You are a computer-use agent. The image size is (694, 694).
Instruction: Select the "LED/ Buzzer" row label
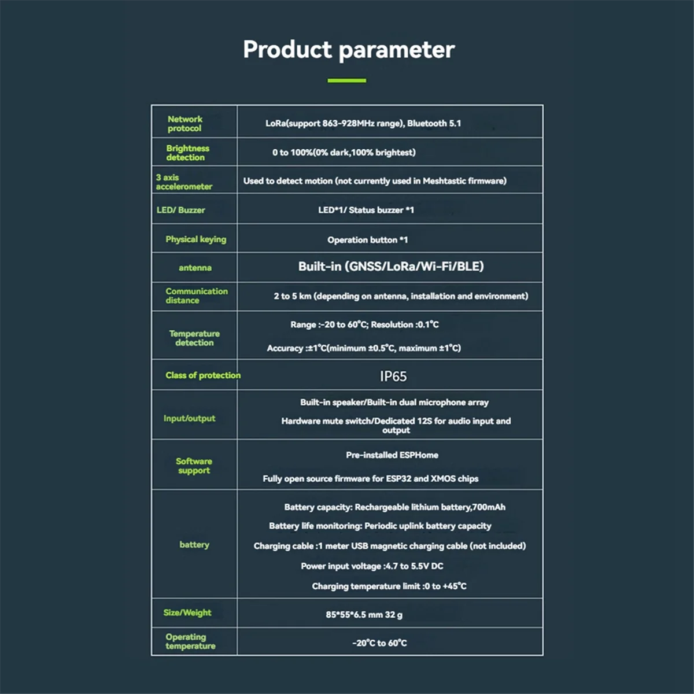[x=180, y=210]
